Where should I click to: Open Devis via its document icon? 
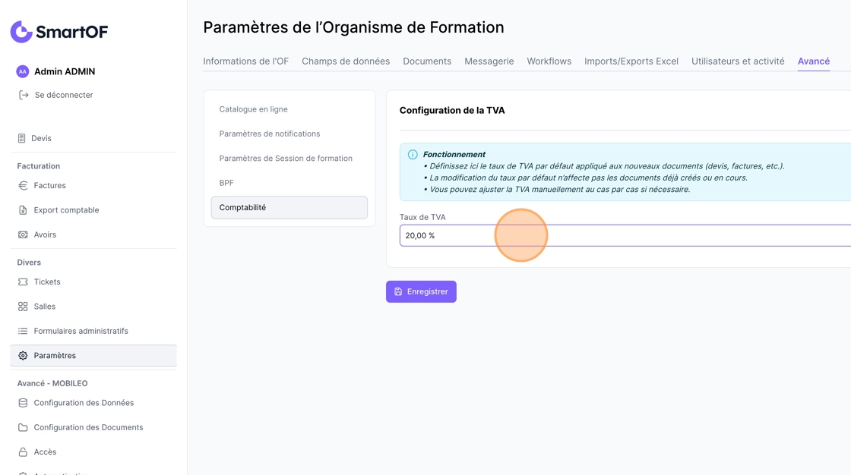pyautogui.click(x=22, y=138)
